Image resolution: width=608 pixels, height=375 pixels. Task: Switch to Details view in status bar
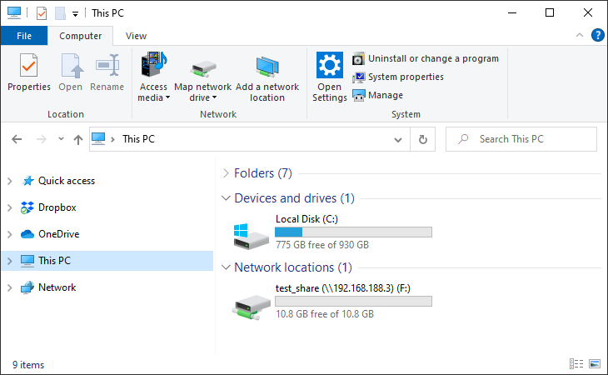[x=576, y=364]
